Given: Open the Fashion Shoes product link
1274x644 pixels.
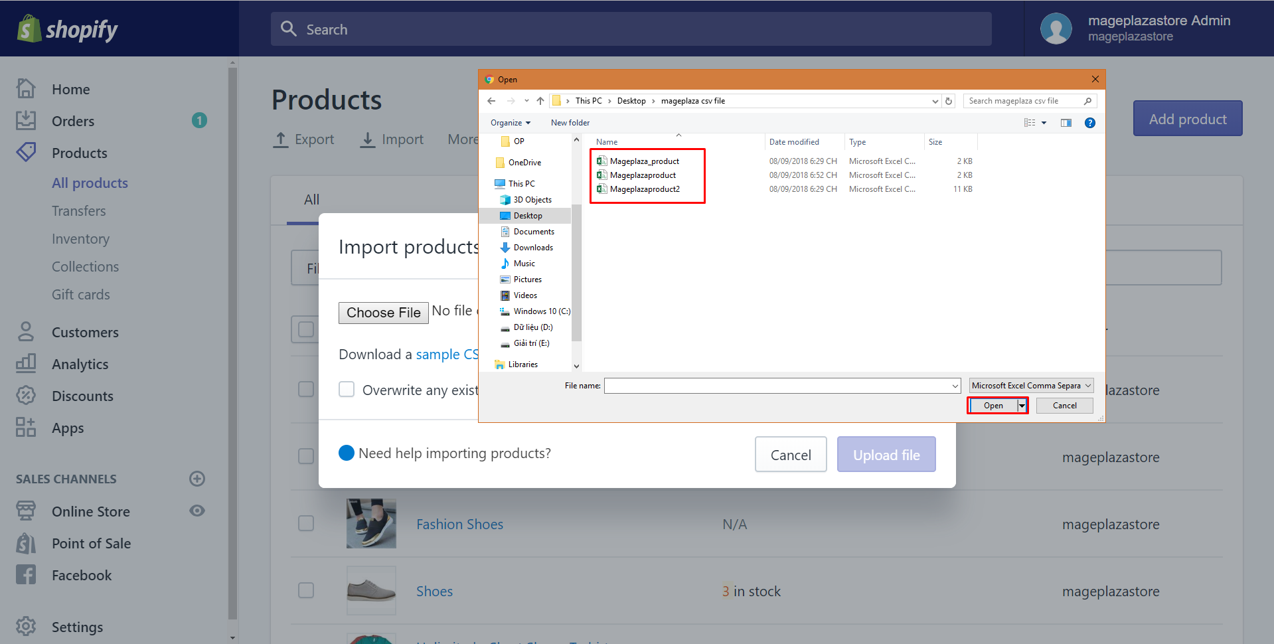Looking at the screenshot, I should point(459,524).
